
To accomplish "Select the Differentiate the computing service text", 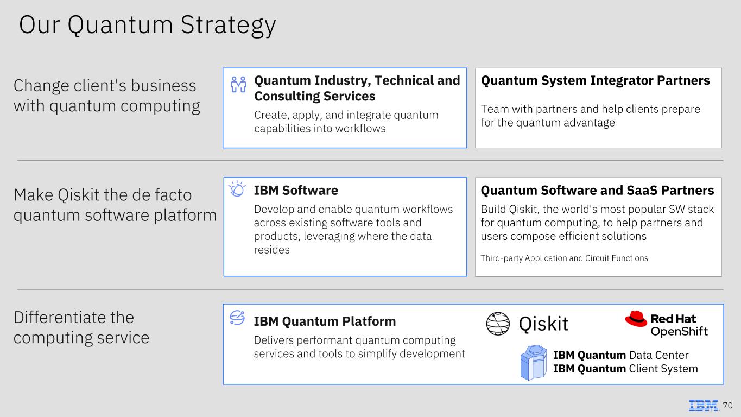I will [81, 327].
